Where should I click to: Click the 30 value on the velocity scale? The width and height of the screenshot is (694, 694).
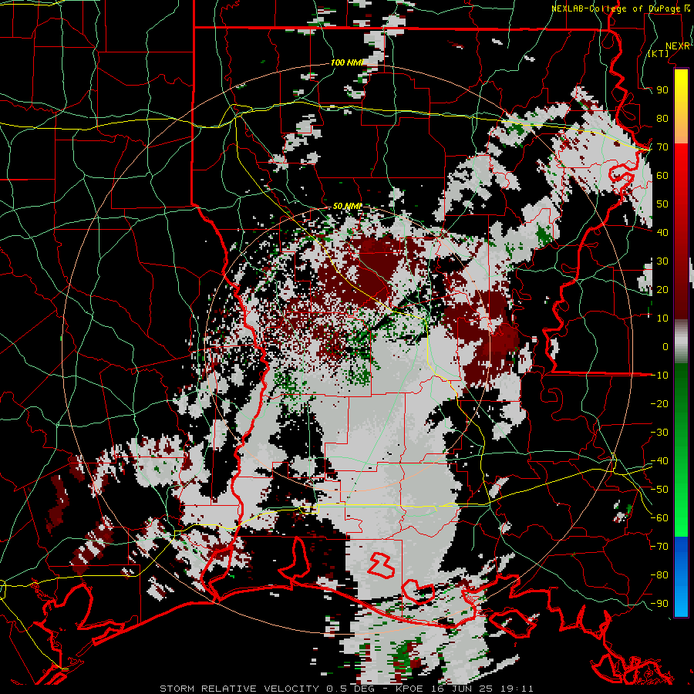click(662, 261)
